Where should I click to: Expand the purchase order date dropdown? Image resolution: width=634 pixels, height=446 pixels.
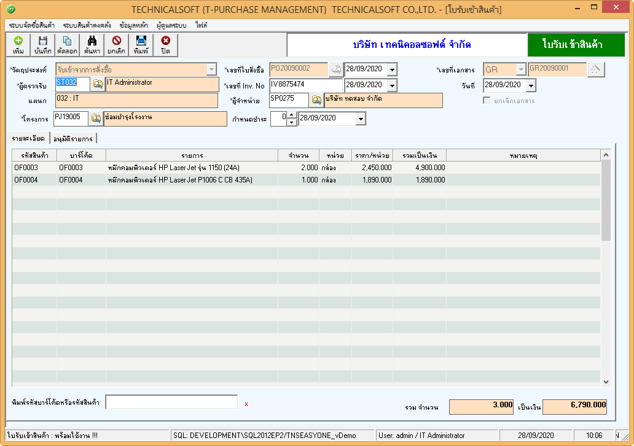click(x=392, y=69)
